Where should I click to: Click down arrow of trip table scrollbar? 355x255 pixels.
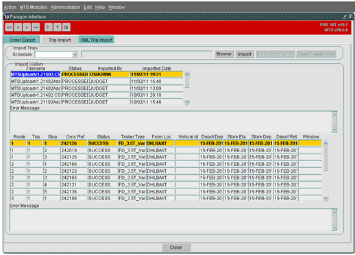(x=326, y=198)
